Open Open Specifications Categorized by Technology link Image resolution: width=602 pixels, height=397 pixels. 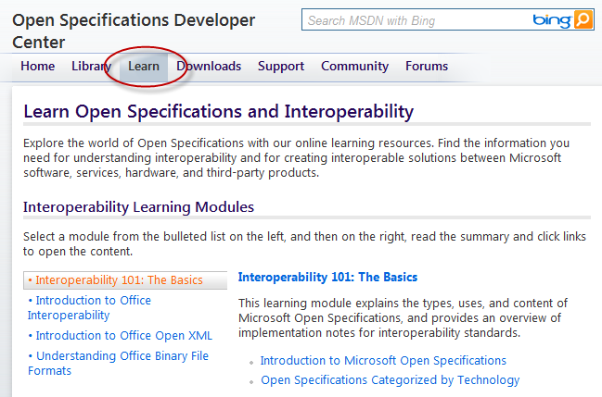391,380
